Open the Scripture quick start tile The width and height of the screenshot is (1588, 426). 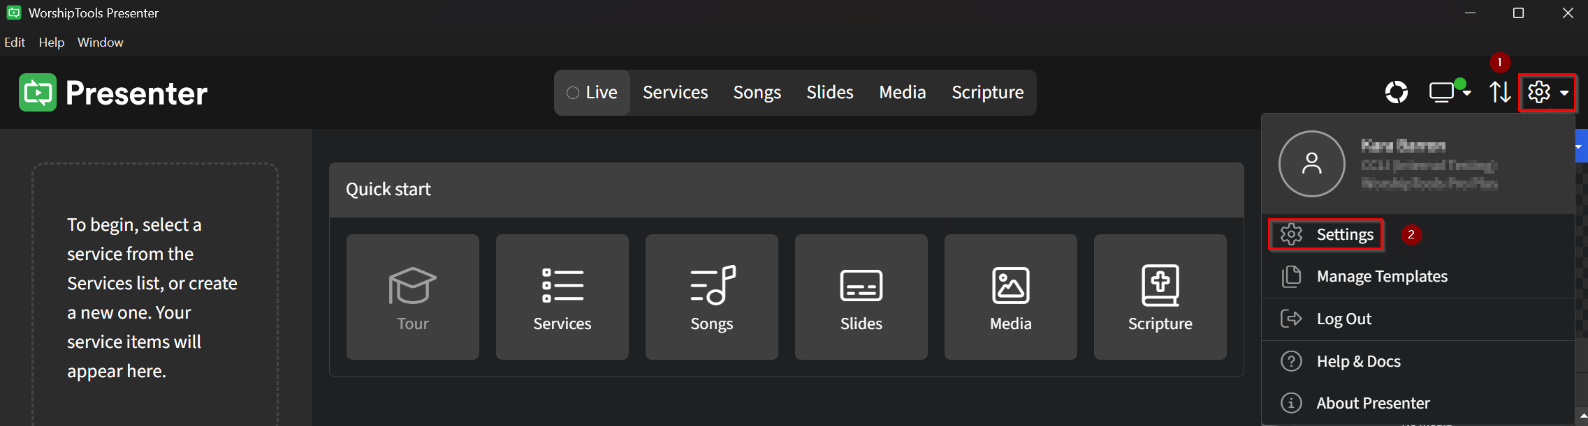[1159, 296]
